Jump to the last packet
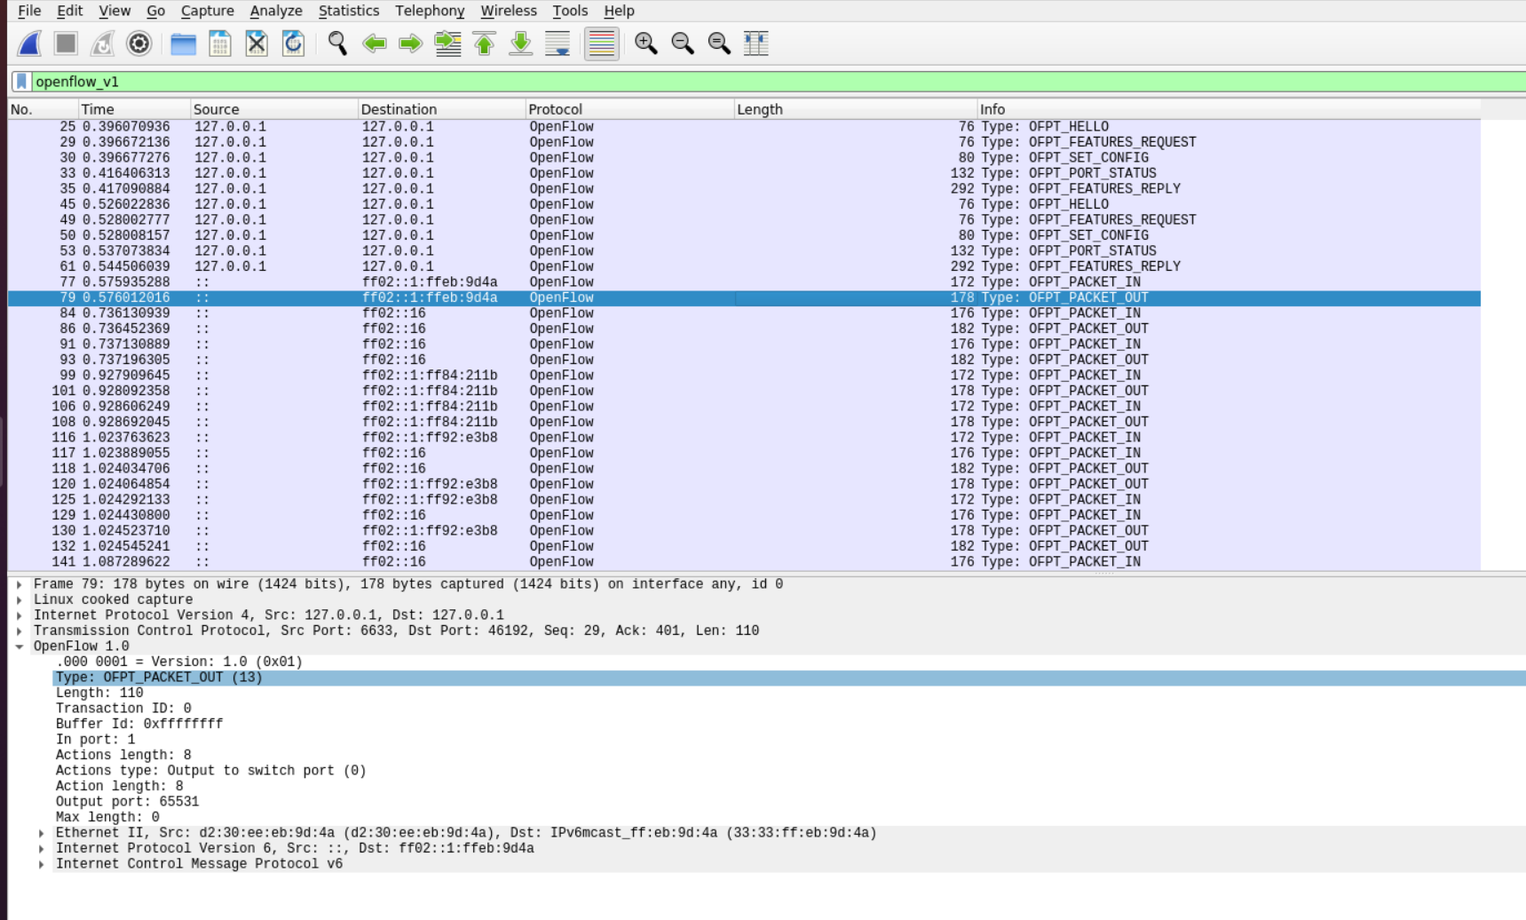 [521, 44]
